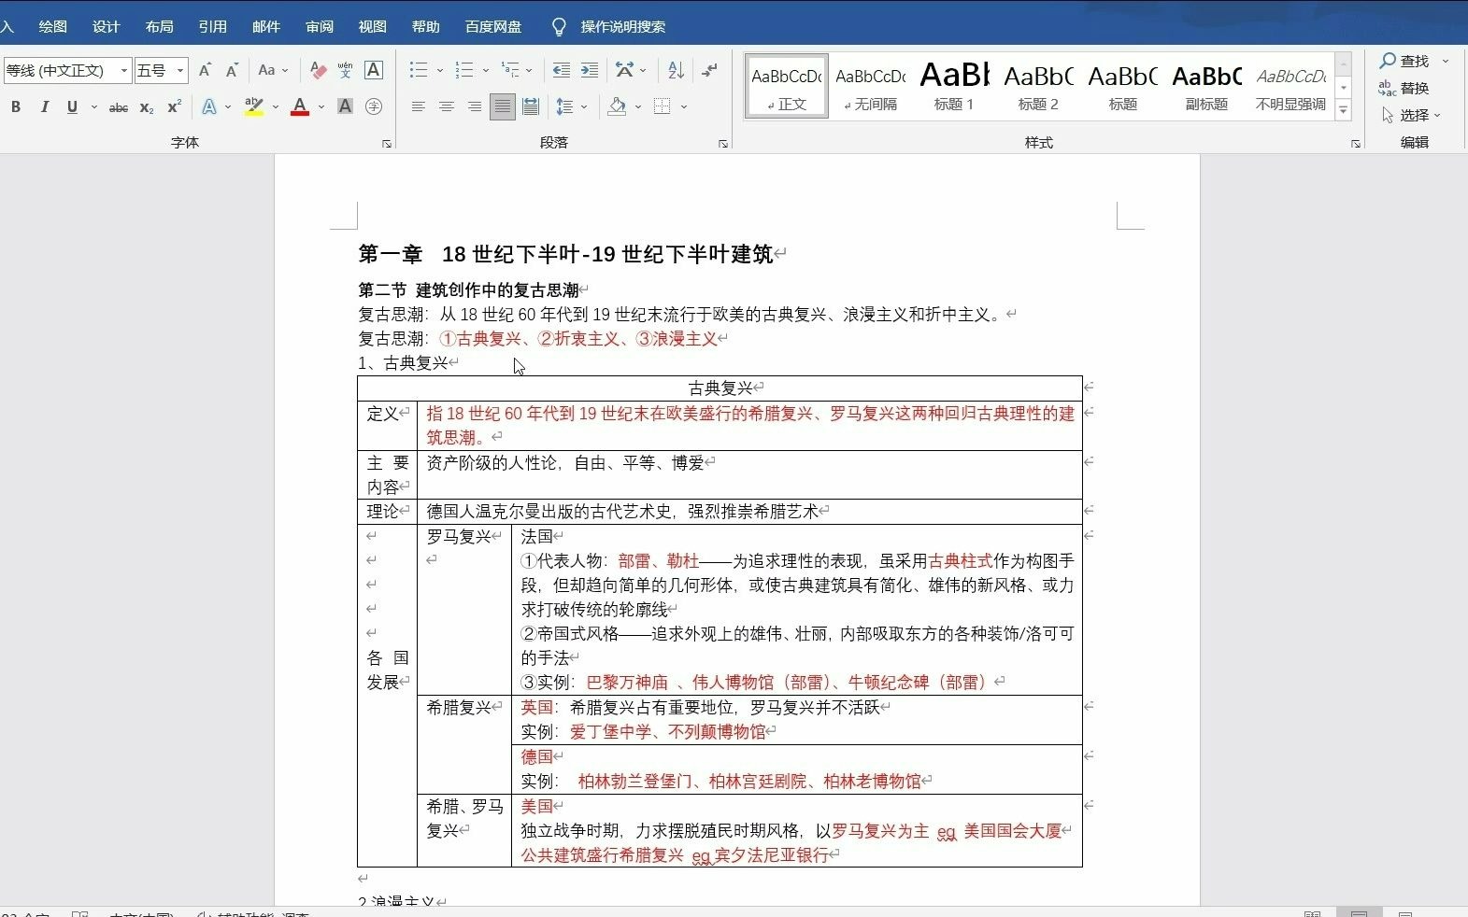Toggle italic formatting
This screenshot has width=1468, height=917.
(44, 107)
